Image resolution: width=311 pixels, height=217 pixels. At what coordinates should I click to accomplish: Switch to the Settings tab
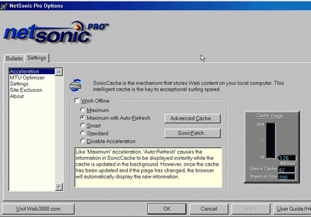click(37, 58)
